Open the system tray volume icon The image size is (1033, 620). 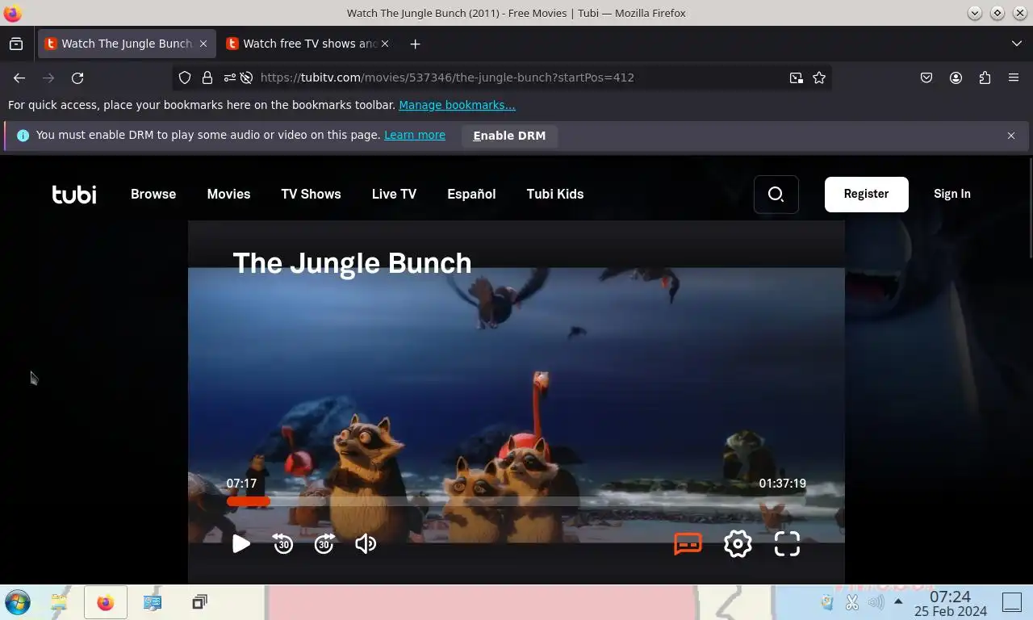(x=876, y=602)
